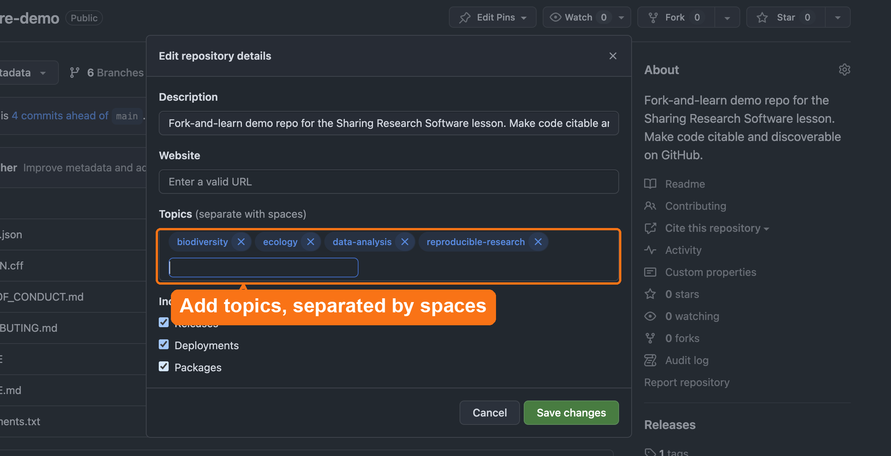Screen dimensions: 891x456
Task: Click the Watch eye icon
Action: tap(555, 17)
